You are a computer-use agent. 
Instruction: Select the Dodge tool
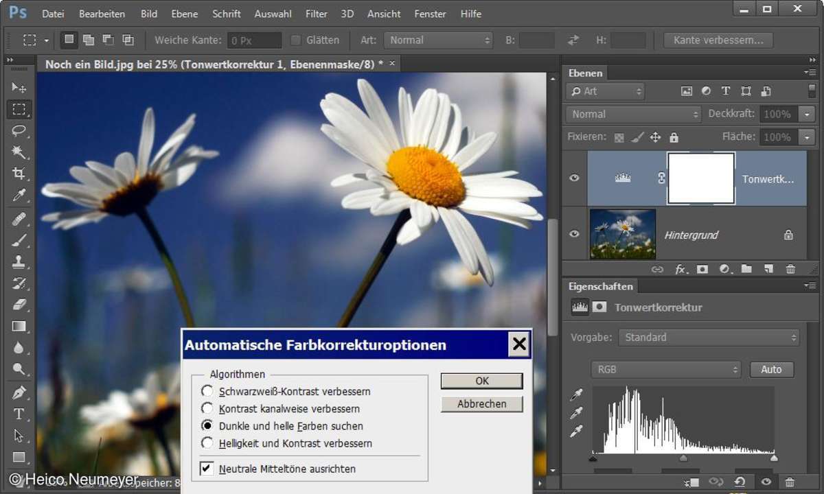click(19, 370)
